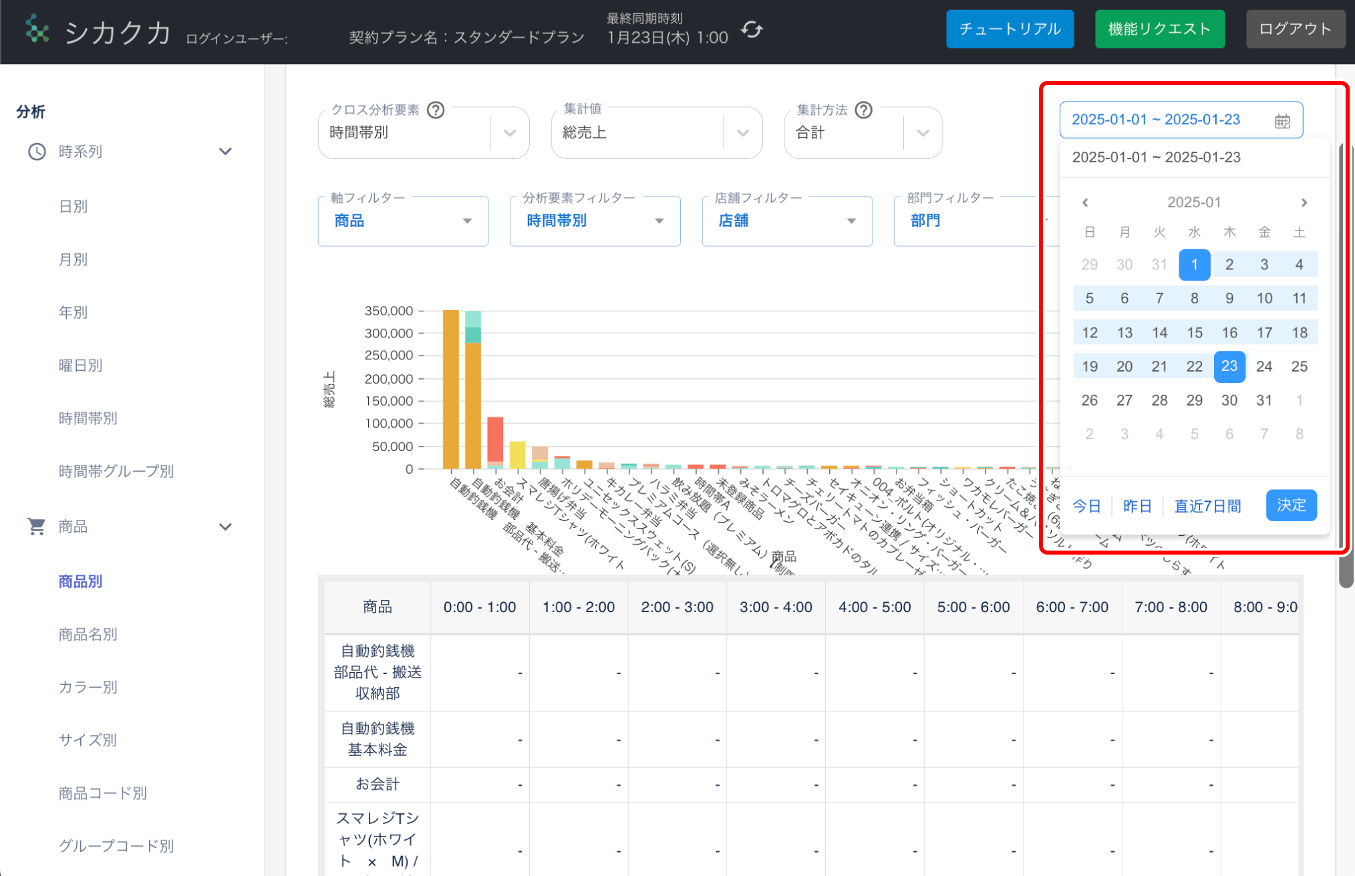Image resolution: width=1355 pixels, height=876 pixels.
Task: Click the cart icon beside 商品
Action: pyautogui.click(x=37, y=527)
